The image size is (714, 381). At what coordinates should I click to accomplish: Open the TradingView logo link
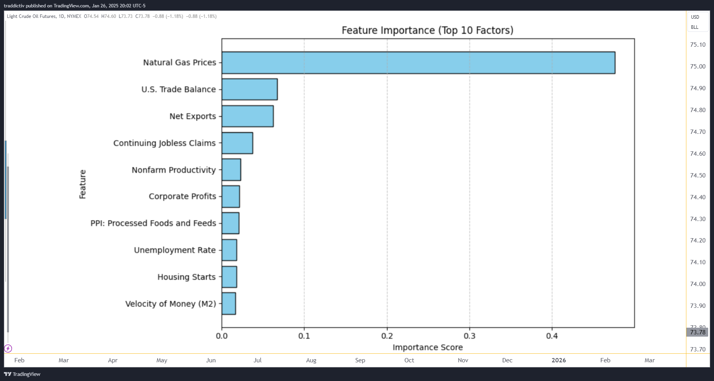coord(22,374)
